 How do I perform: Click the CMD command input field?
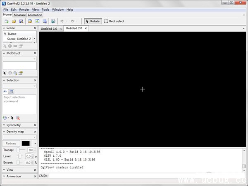point(145,176)
